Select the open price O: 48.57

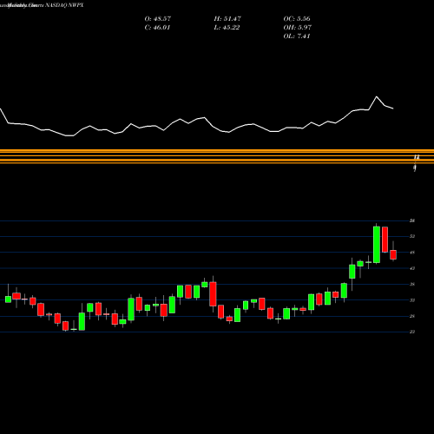click(158, 19)
